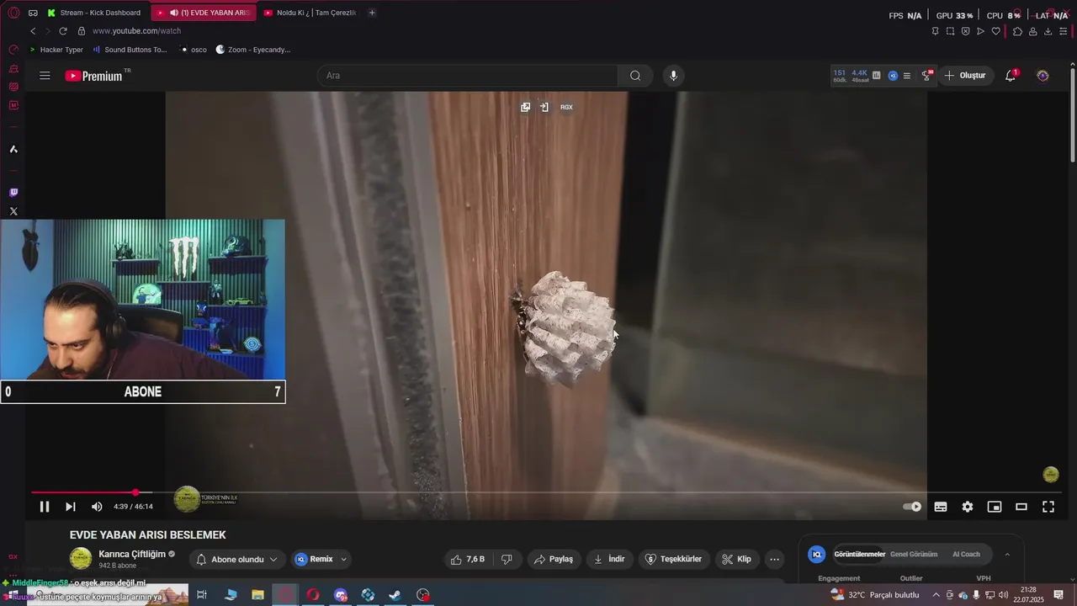Toggle the autoplay switch in player
1077x606 pixels.
(x=912, y=507)
